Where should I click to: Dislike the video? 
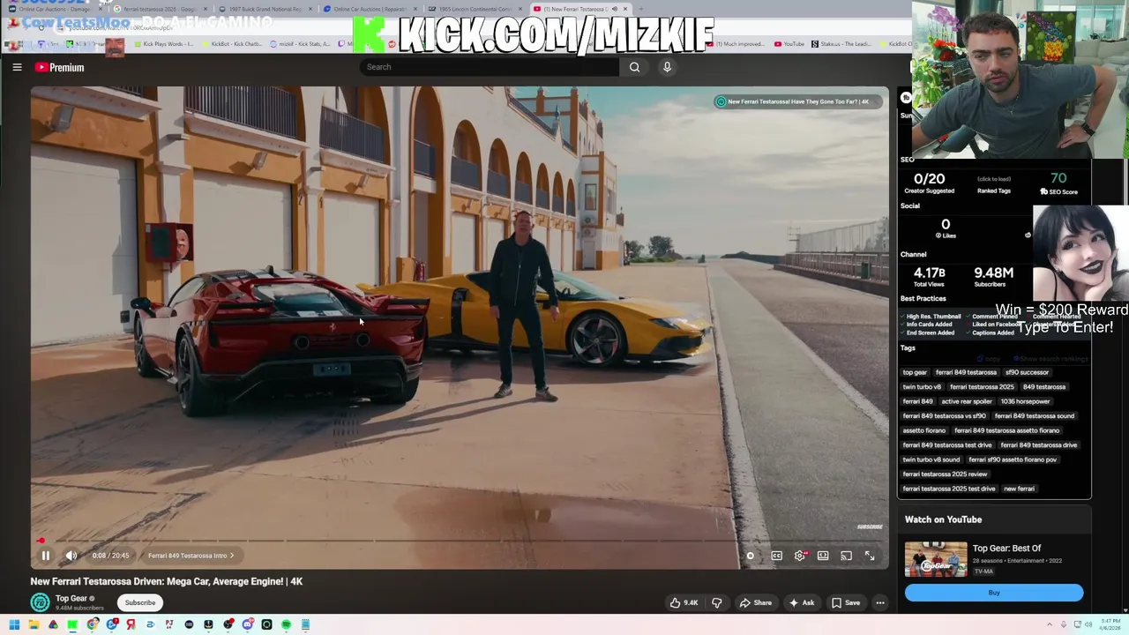(x=716, y=603)
